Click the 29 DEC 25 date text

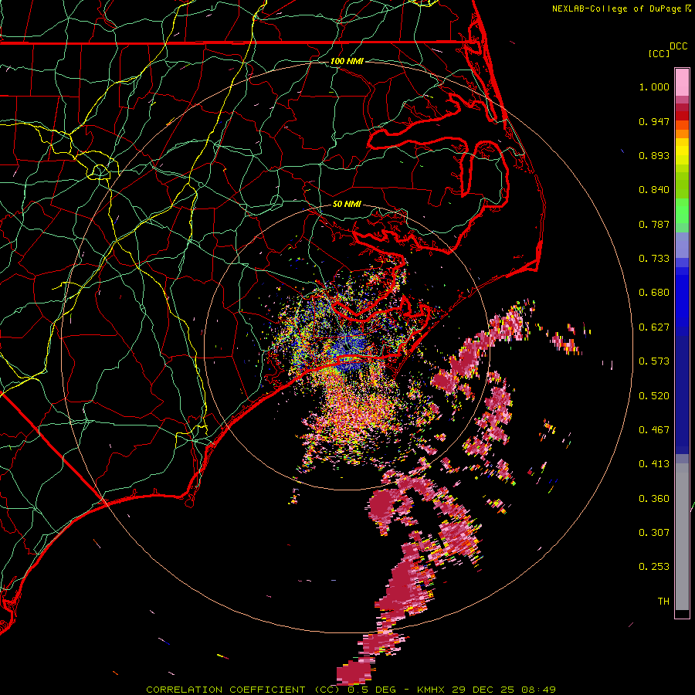[x=483, y=690]
